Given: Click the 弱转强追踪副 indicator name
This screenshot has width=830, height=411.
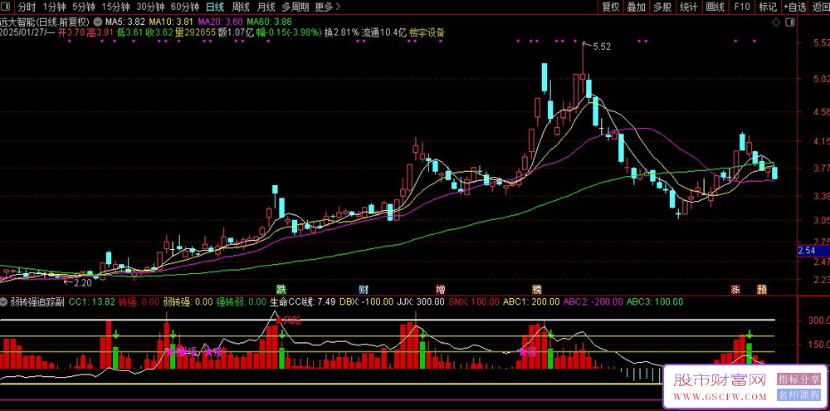Looking at the screenshot, I should tap(37, 302).
